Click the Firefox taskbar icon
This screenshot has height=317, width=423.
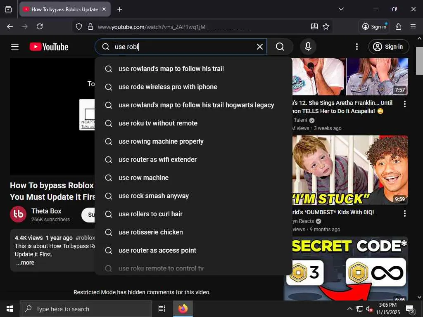click(x=183, y=309)
